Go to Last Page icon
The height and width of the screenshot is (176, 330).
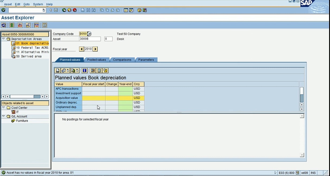pos(118,10)
